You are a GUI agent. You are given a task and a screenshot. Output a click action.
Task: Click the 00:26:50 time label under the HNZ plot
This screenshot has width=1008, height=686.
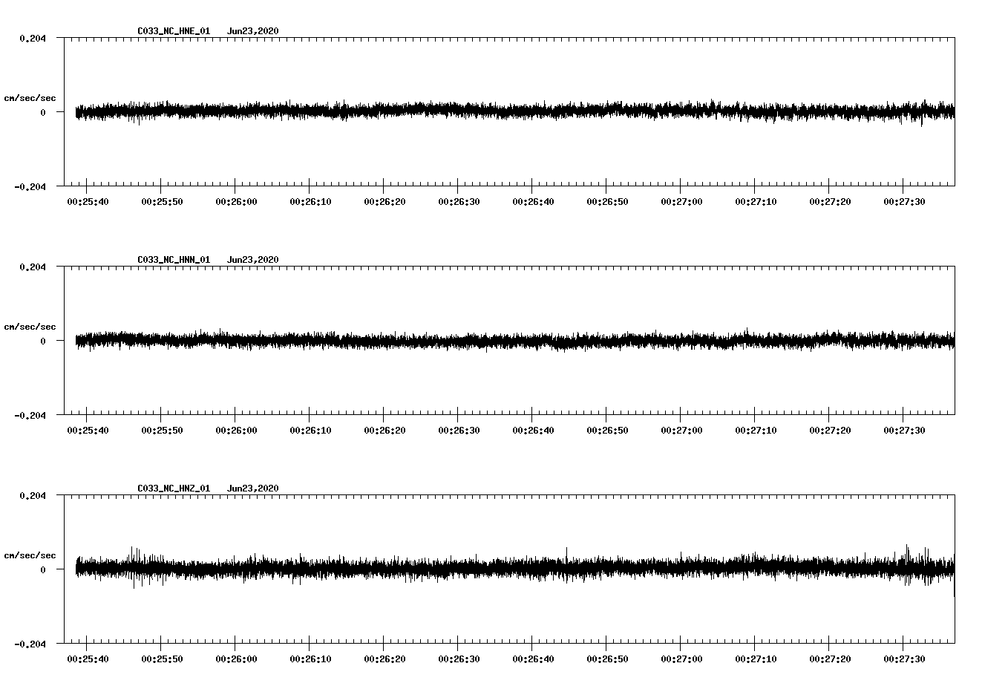[607, 659]
